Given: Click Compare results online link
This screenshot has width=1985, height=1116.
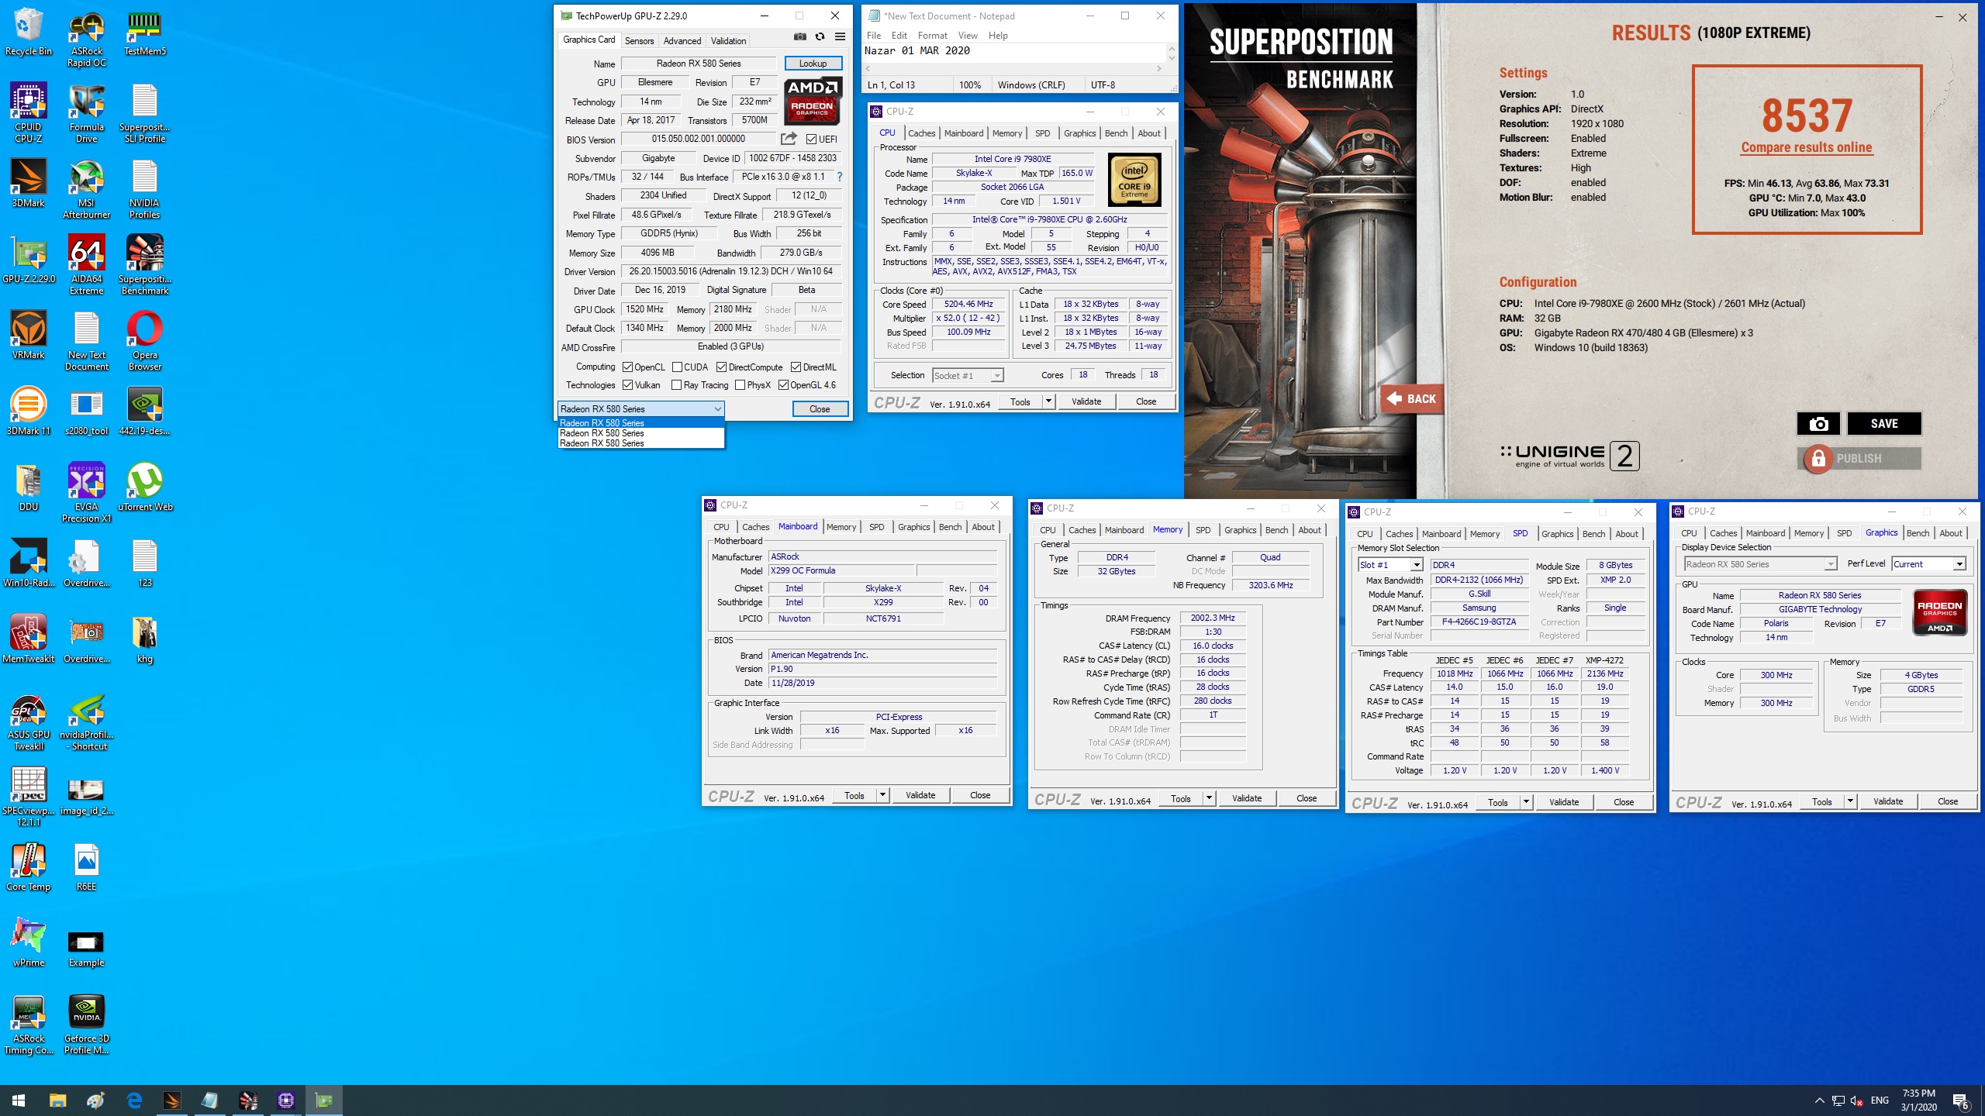Looking at the screenshot, I should click(1807, 147).
